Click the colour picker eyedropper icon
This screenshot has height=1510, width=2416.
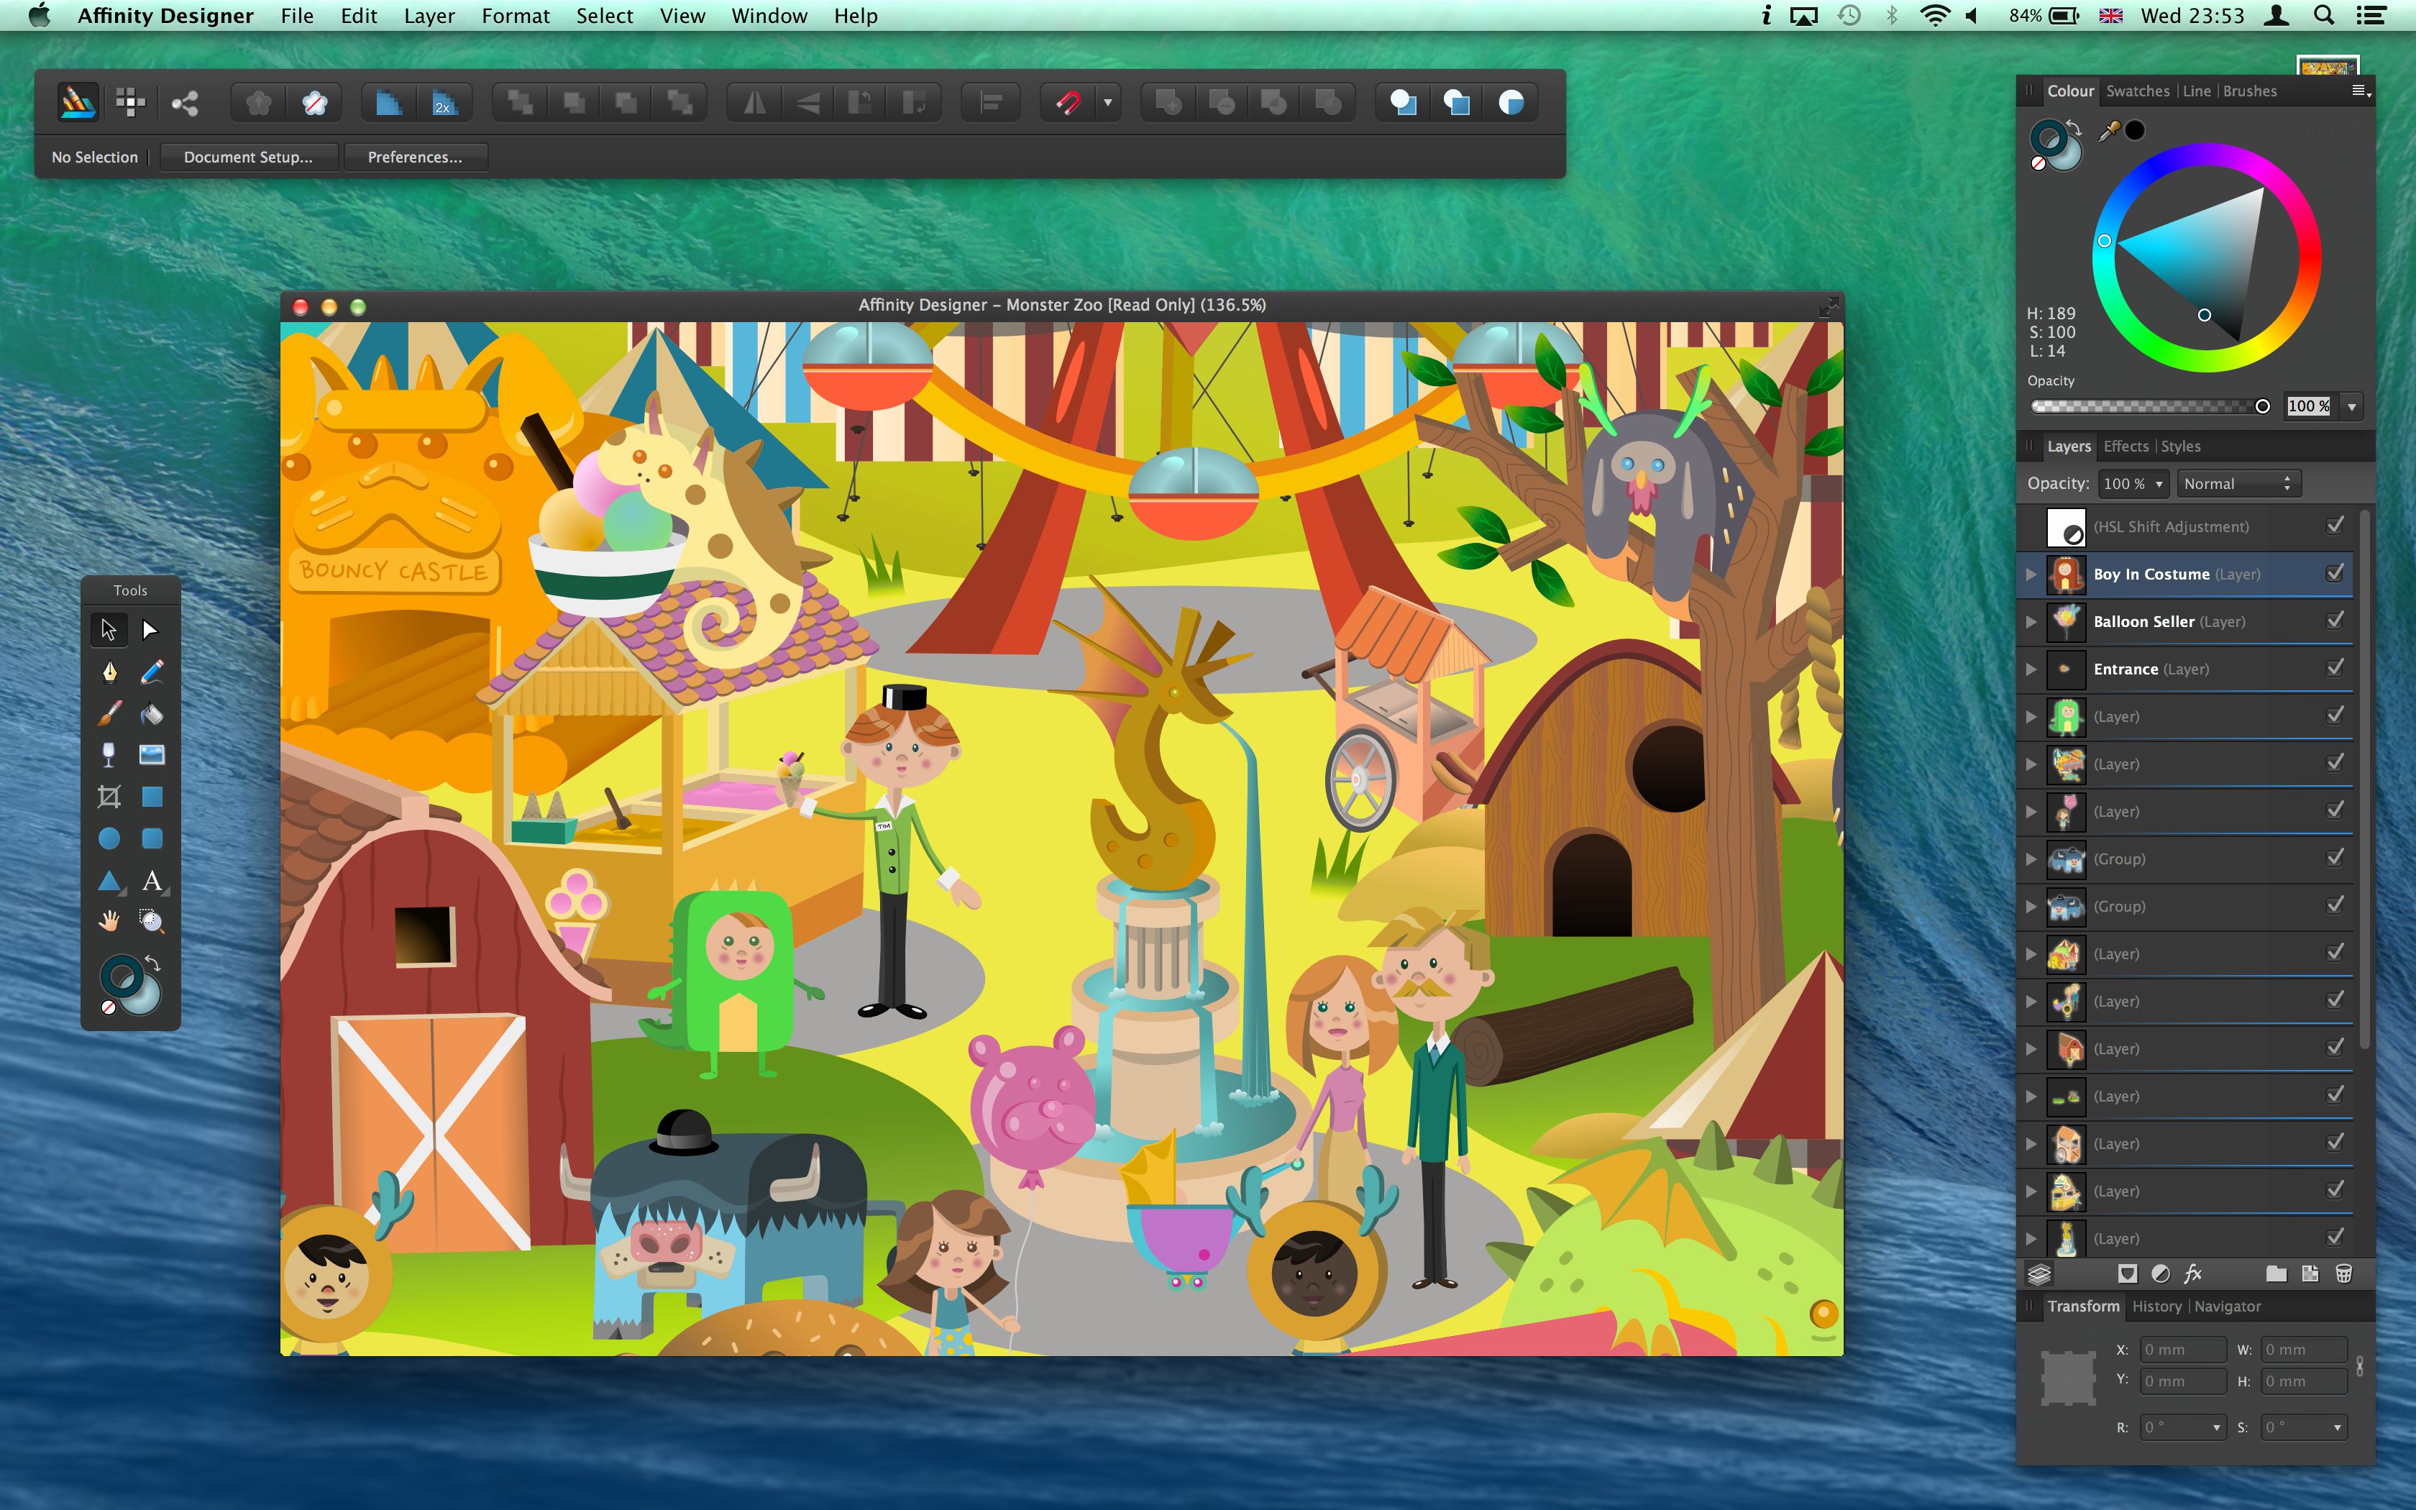[2108, 131]
